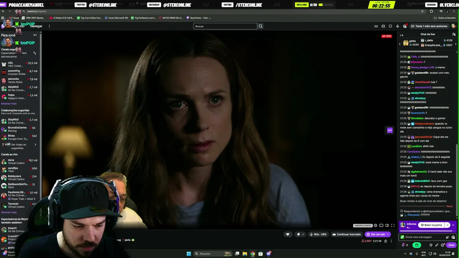The image size is (459, 258).
Task: Show previous gift leaderboard entry
Action: click(x=400, y=44)
